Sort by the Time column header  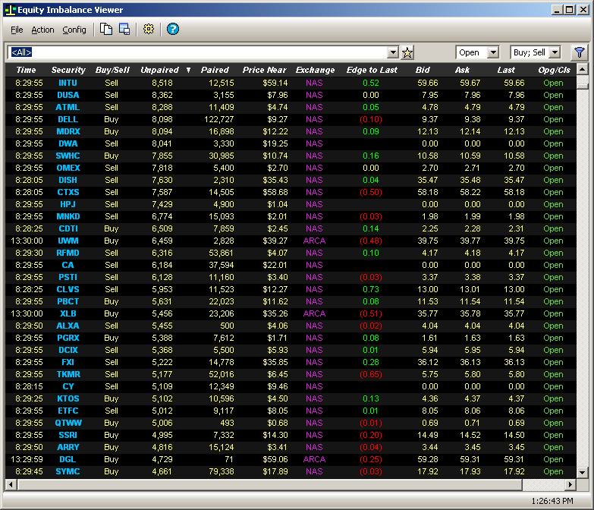coord(26,70)
